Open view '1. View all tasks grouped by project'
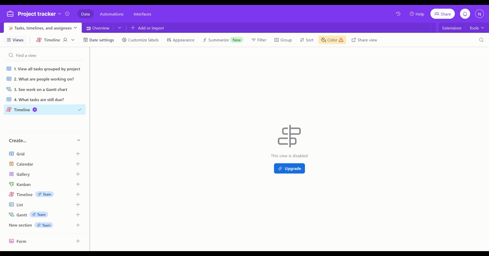 [x=45, y=69]
